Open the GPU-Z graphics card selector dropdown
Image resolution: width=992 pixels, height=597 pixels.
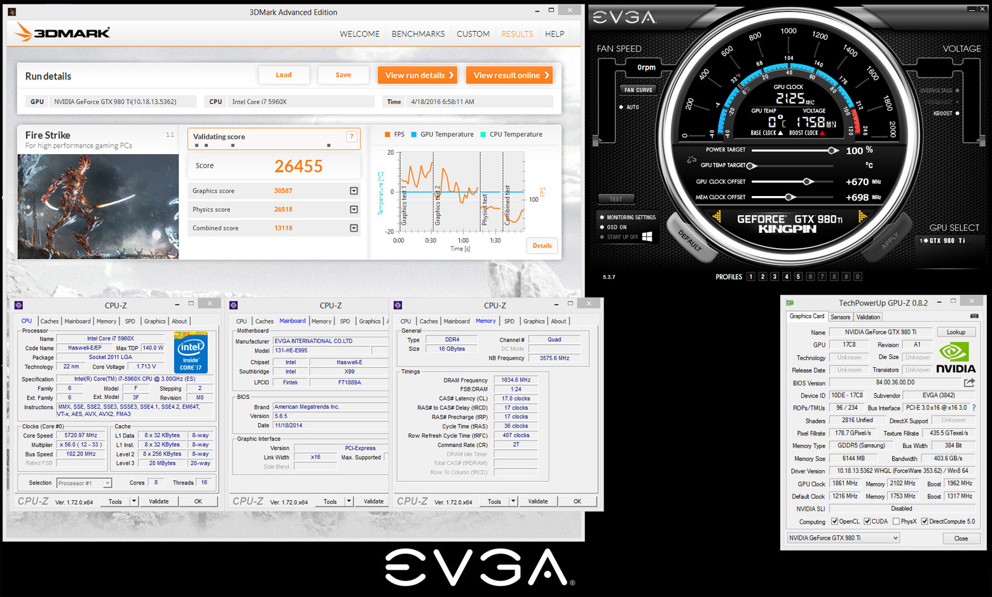click(x=843, y=538)
